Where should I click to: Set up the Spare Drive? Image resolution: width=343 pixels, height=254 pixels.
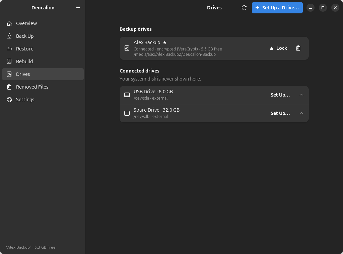point(280,113)
